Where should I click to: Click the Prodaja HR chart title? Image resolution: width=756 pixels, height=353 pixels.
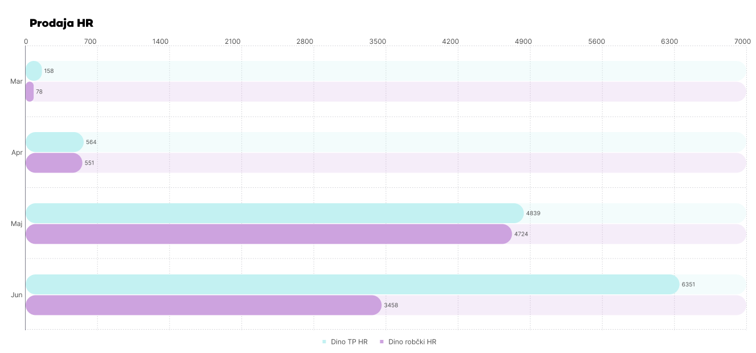(x=61, y=23)
